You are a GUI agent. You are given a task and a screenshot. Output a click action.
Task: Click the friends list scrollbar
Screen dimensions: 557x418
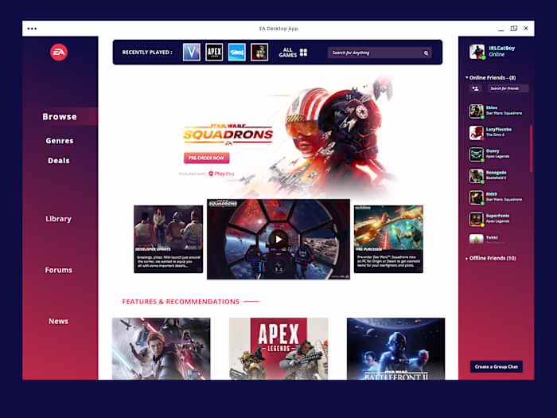pyautogui.click(x=532, y=149)
